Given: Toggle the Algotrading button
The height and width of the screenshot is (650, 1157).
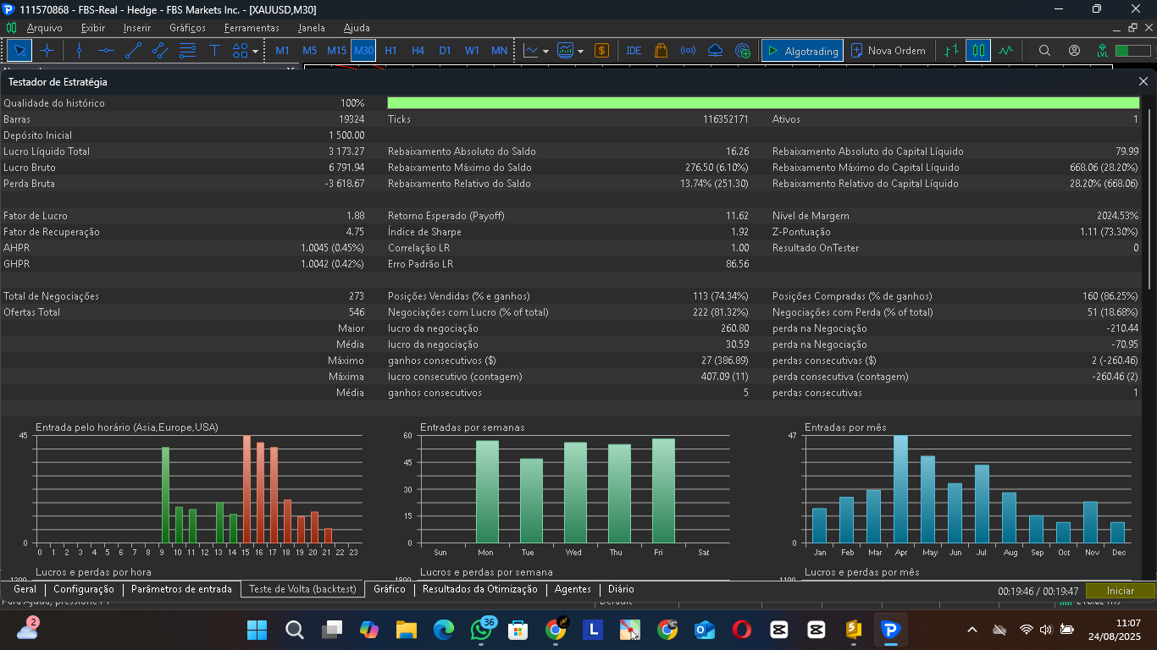Looking at the screenshot, I should (801, 51).
